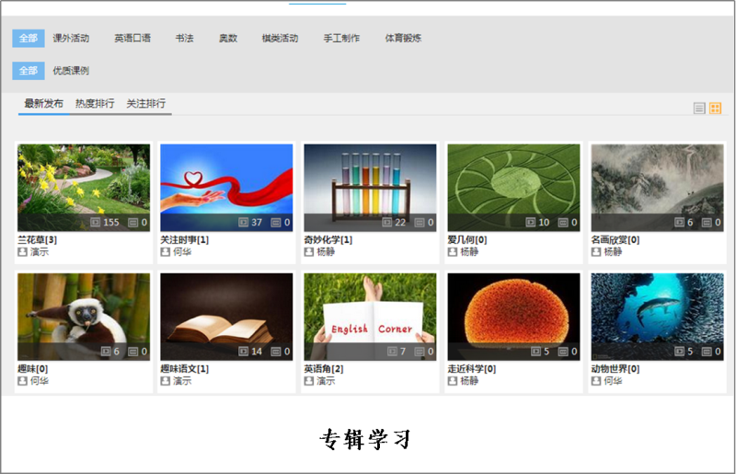Click author name 杨静 under 走近科学
This screenshot has height=474, width=736.
point(469,381)
